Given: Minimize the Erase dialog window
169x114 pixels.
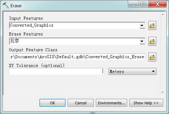Looking at the screenshot, I should click(x=133, y=4).
